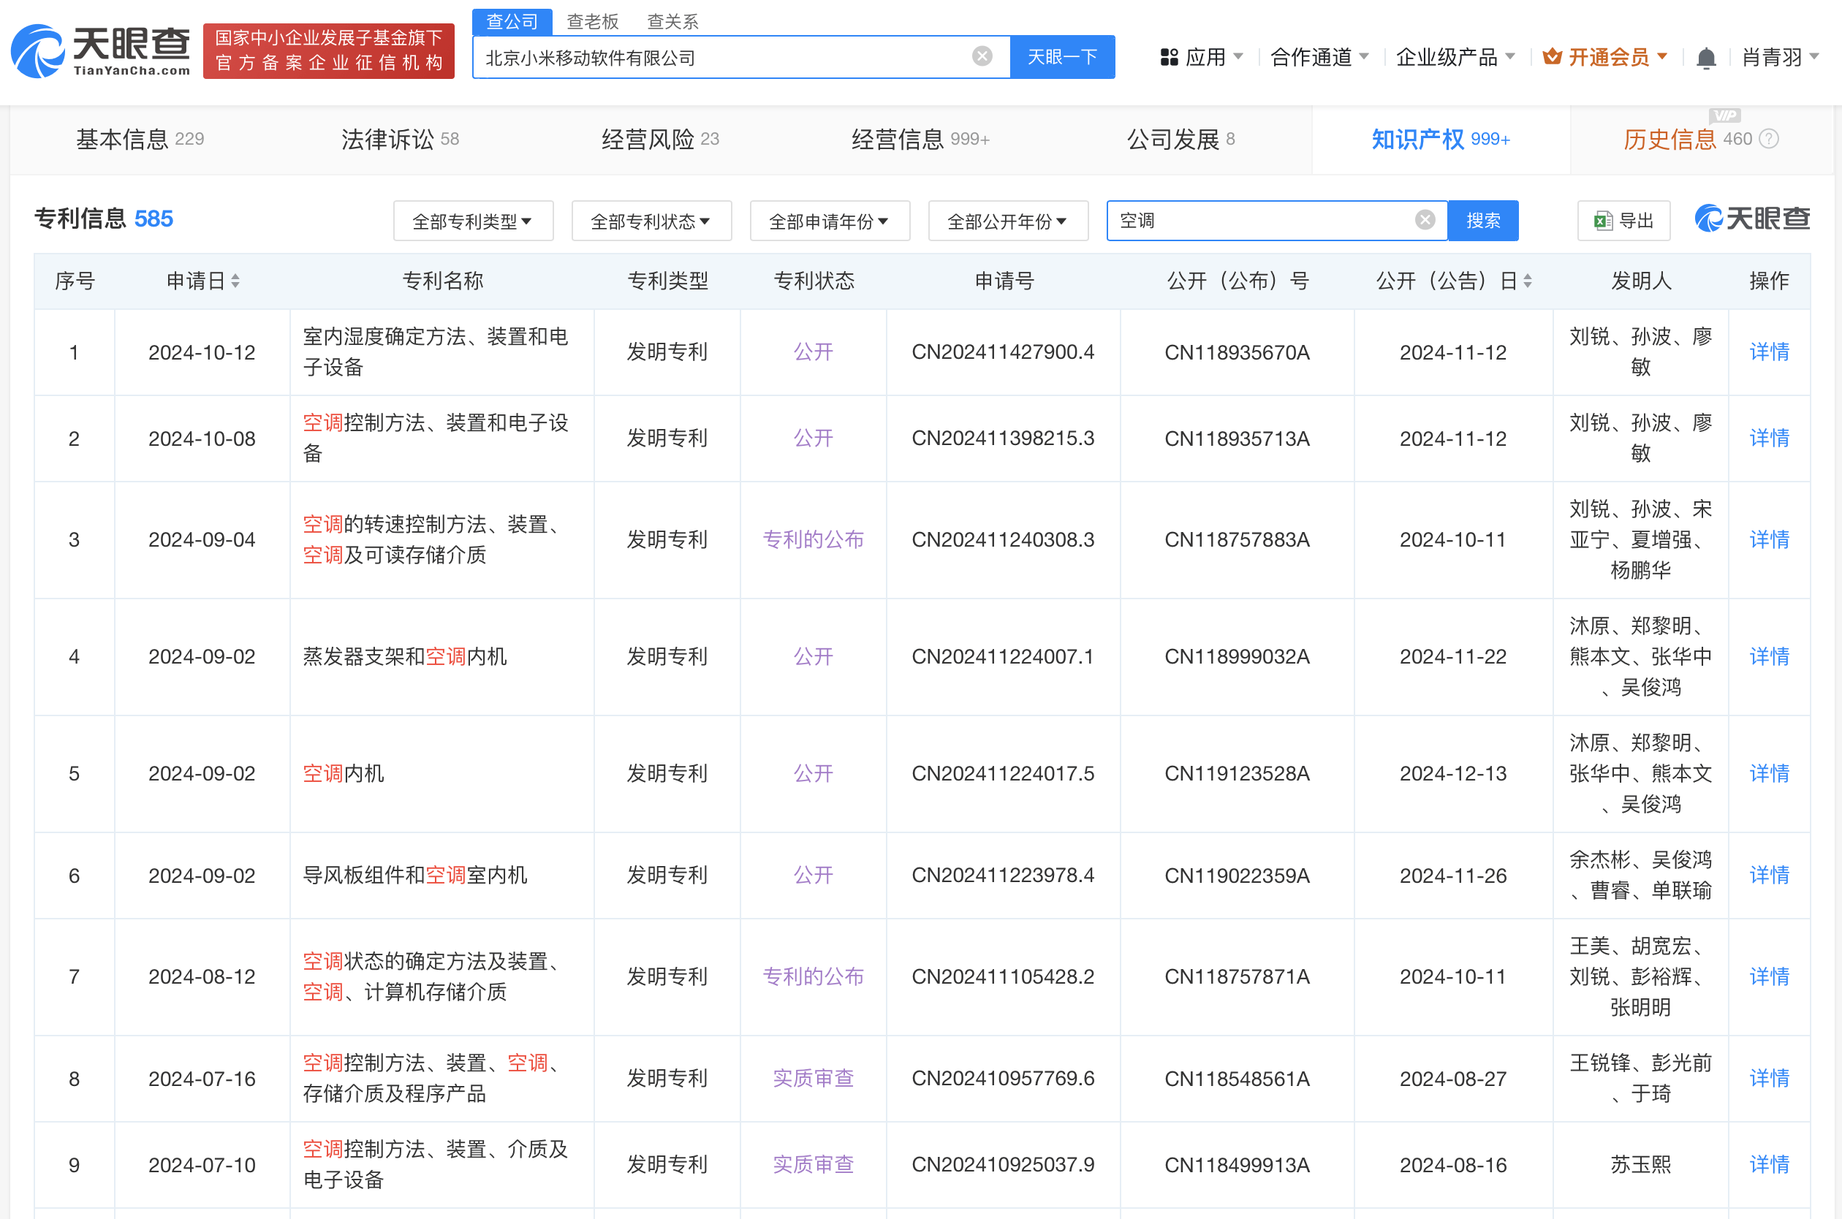Image resolution: width=1842 pixels, height=1219 pixels.
Task: Click the help question mark by 历史信息
Action: pos(1769,139)
